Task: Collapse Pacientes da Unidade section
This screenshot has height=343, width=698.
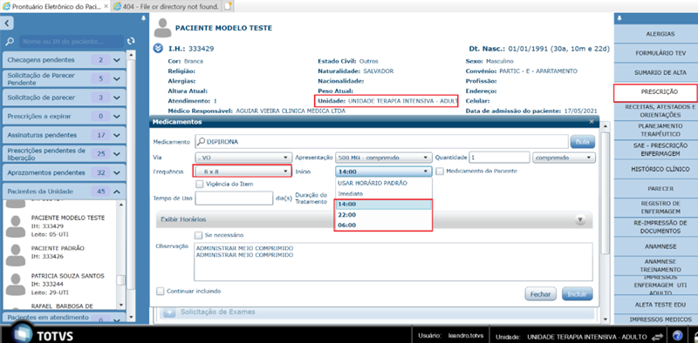Action: tap(117, 192)
